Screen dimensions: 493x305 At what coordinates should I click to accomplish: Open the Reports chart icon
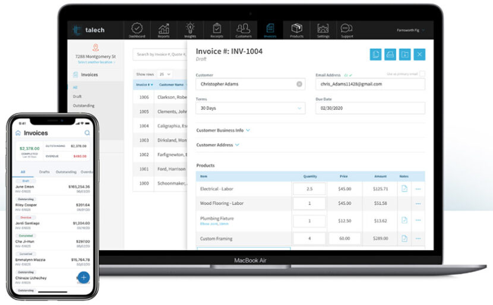pyautogui.click(x=163, y=30)
